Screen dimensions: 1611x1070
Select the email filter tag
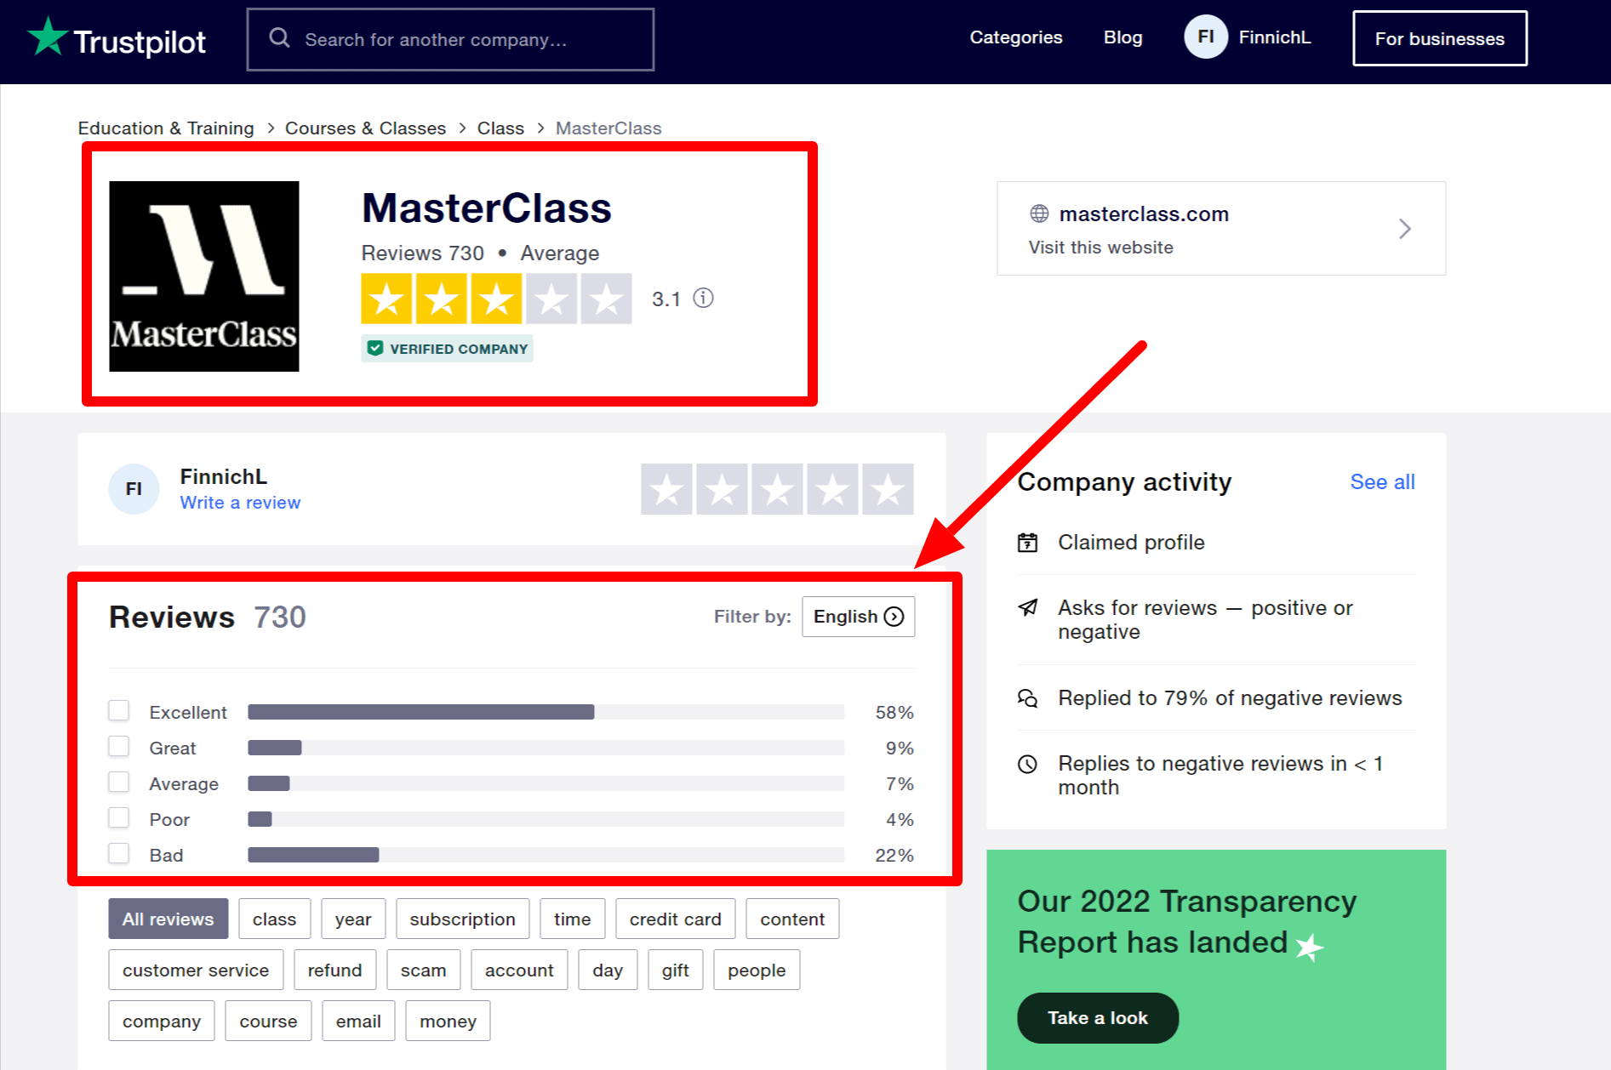coord(358,1021)
